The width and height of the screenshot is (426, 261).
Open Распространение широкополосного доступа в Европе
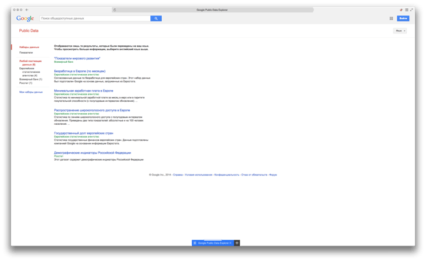point(92,110)
